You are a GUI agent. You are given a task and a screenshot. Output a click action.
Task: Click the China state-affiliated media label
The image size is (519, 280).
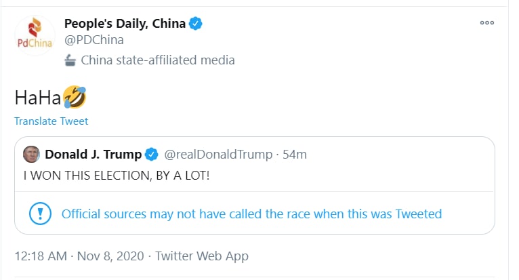click(158, 60)
